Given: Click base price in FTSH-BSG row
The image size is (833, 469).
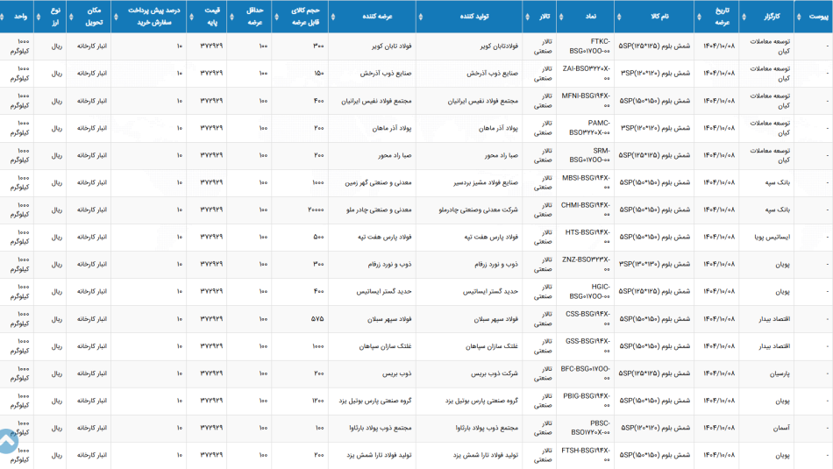Looking at the screenshot, I should pyautogui.click(x=211, y=455).
